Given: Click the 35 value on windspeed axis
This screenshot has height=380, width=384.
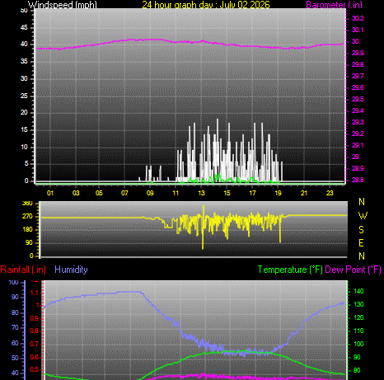Looking at the screenshot, I should [x=24, y=61].
